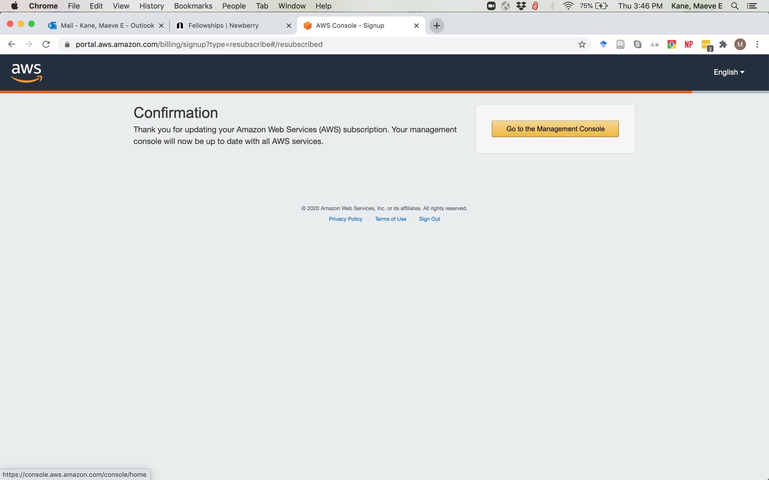Viewport: 769px width, 480px height.
Task: Open the Chrome extensions puzzle icon
Action: pos(723,44)
